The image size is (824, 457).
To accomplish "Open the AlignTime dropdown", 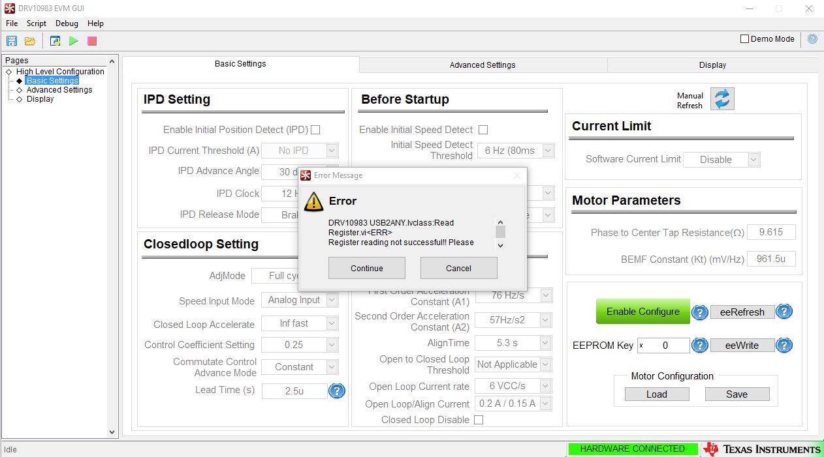I will click(x=514, y=342).
